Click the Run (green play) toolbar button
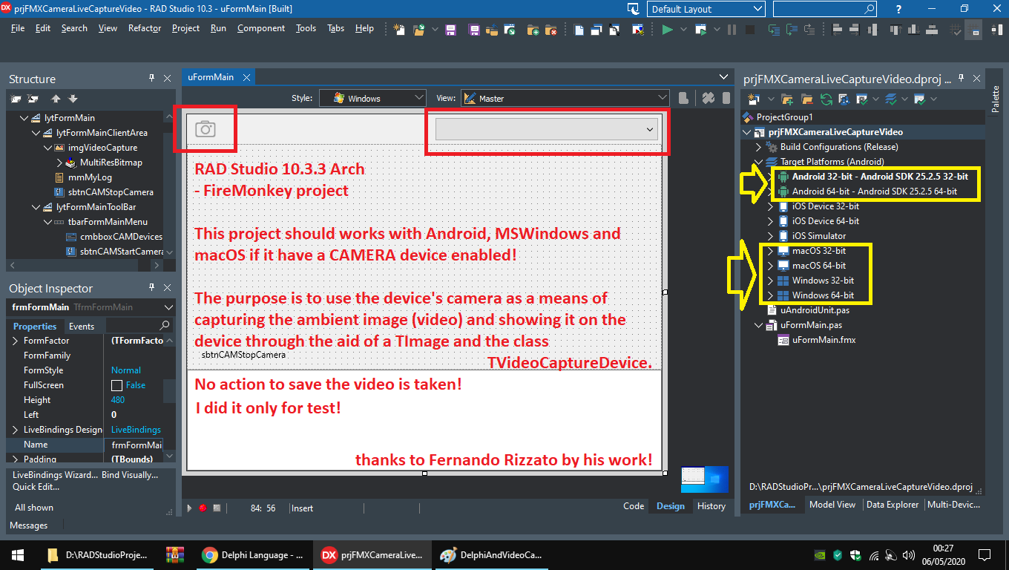This screenshot has width=1009, height=570. pyautogui.click(x=667, y=30)
